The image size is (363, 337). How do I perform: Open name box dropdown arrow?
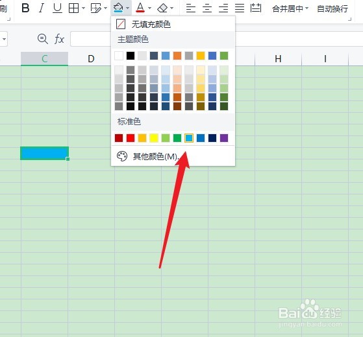pyautogui.click(x=4, y=39)
